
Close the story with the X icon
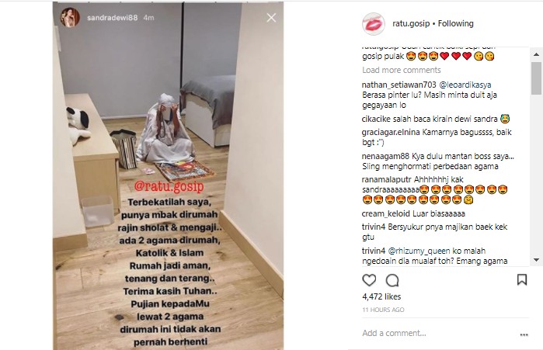[x=271, y=18]
